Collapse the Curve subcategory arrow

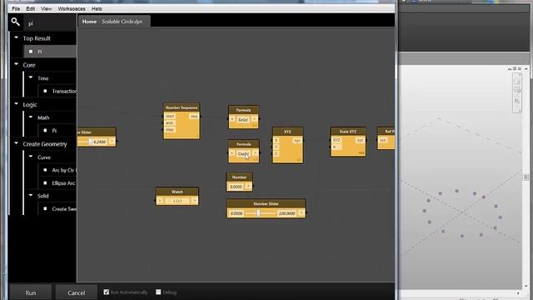tap(31, 157)
